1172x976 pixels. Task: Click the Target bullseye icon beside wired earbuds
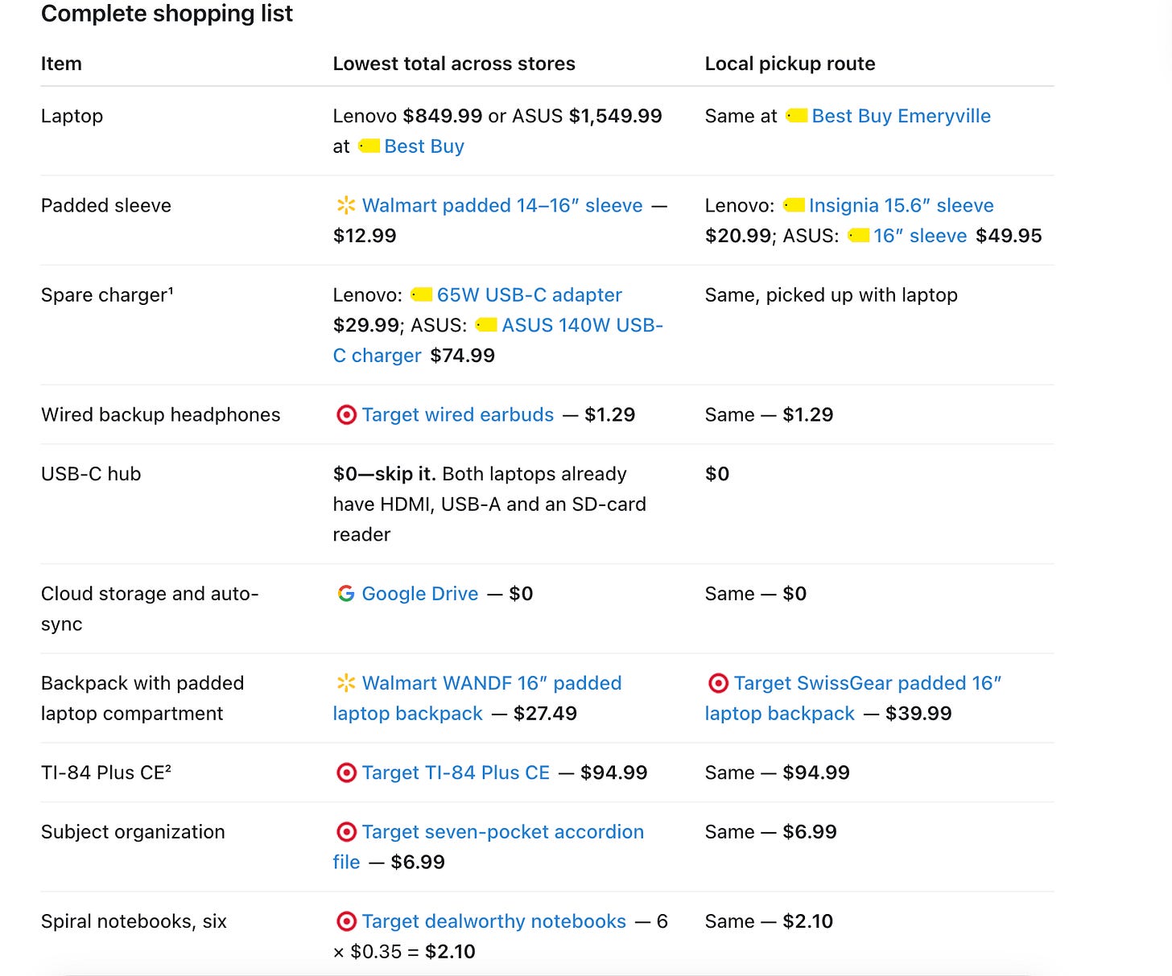(x=346, y=415)
